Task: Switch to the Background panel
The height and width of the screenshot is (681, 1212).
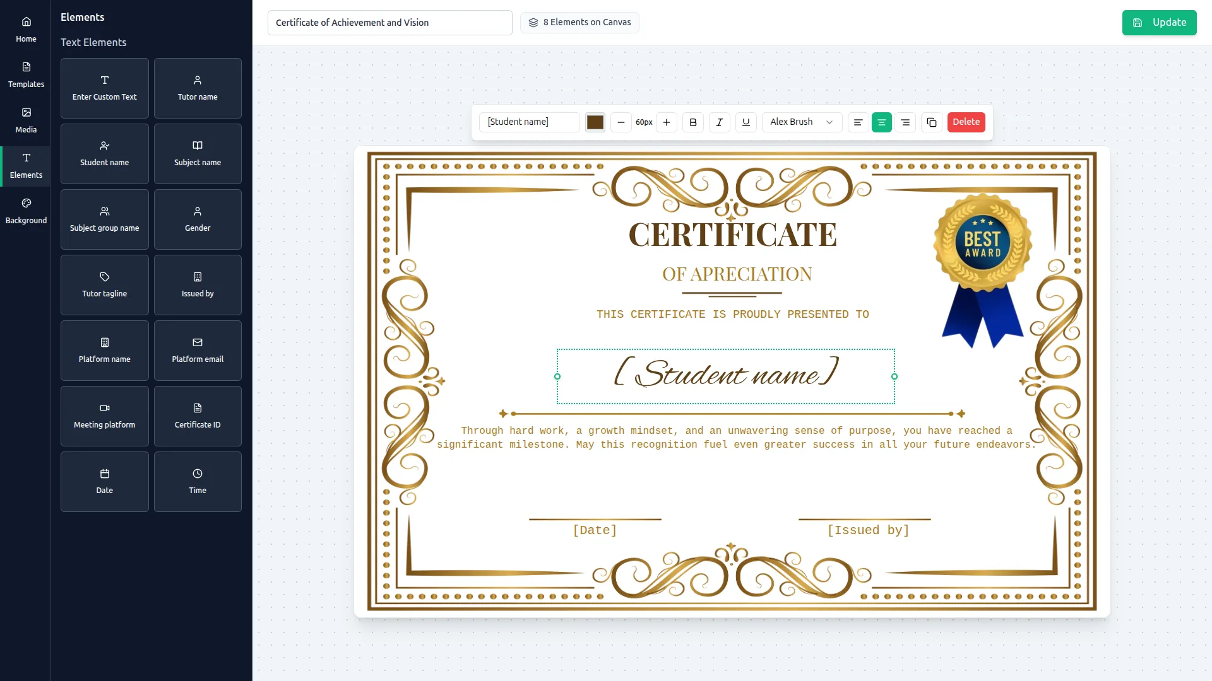Action: point(25,210)
